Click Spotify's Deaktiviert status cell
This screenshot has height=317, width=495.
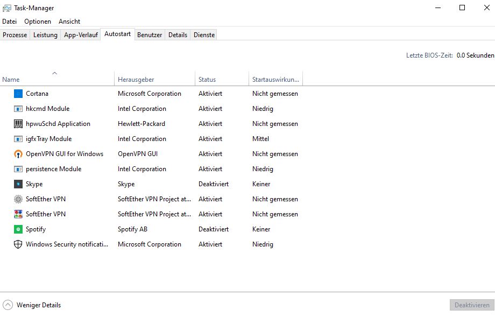[214, 229]
